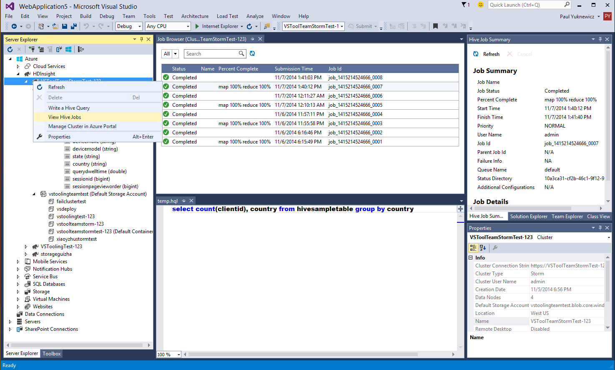Click the bookmark icon in the toolbar
Screen dimensions: 615x370
[x=435, y=26]
